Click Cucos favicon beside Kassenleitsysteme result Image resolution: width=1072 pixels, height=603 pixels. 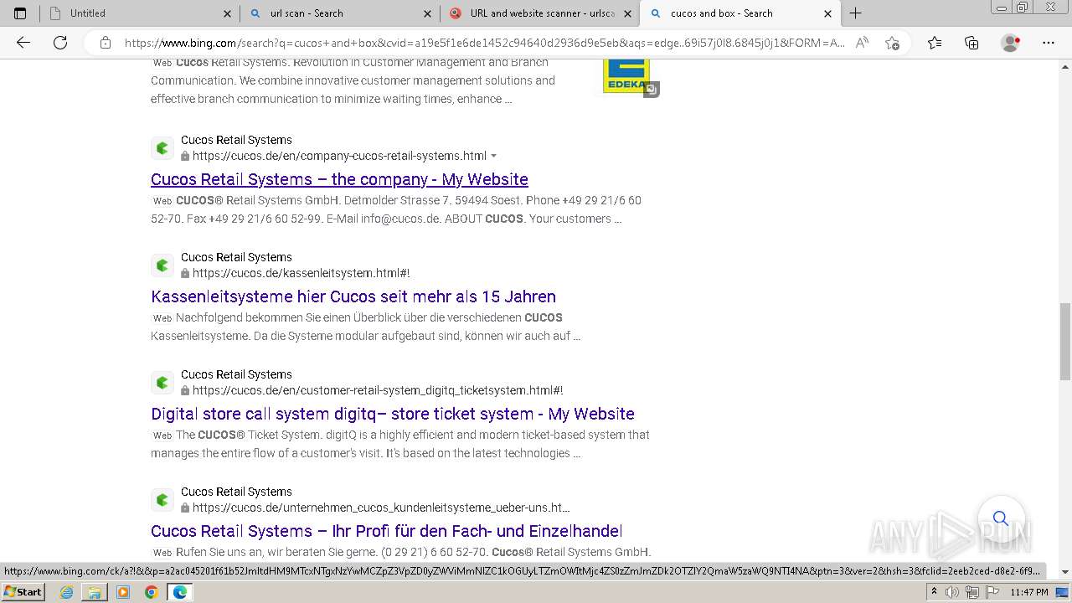pos(162,265)
